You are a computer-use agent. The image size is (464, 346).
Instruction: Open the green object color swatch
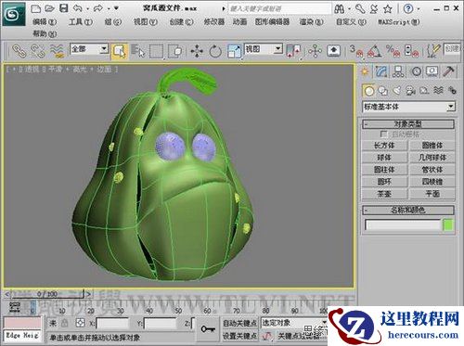tap(448, 224)
